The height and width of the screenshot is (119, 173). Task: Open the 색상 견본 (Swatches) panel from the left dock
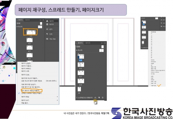(51, 39)
